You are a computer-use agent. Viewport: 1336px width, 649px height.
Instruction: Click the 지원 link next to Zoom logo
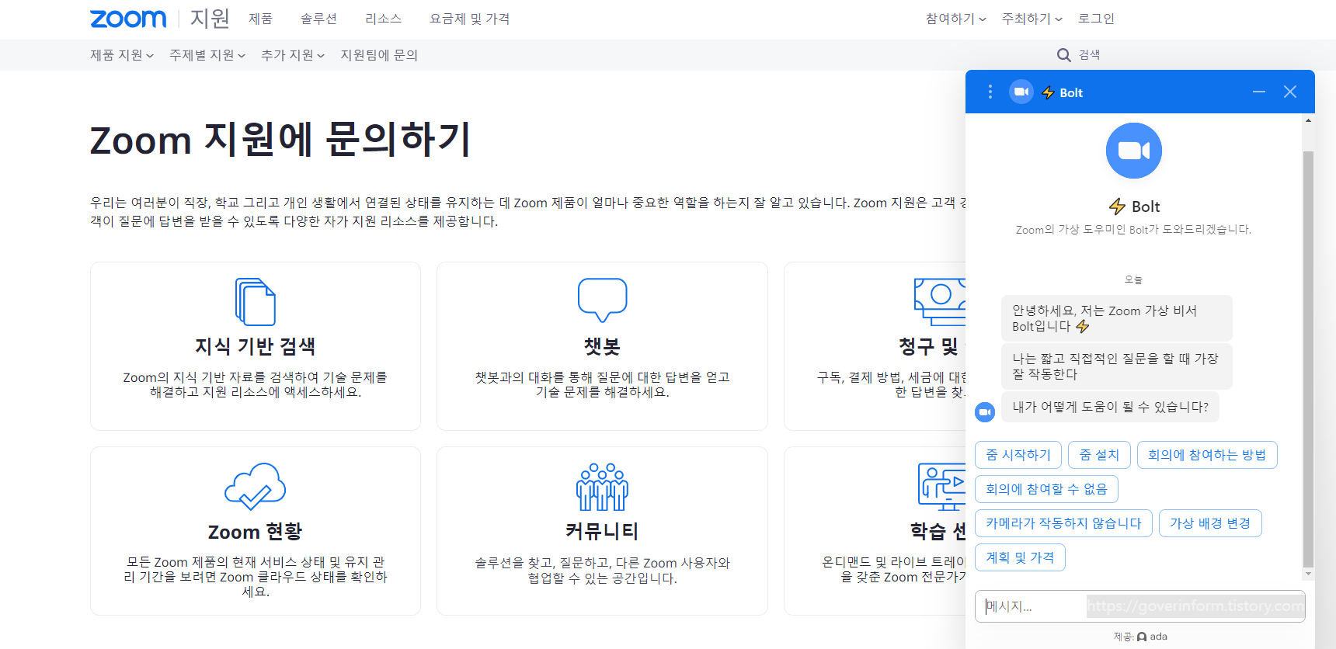(210, 19)
